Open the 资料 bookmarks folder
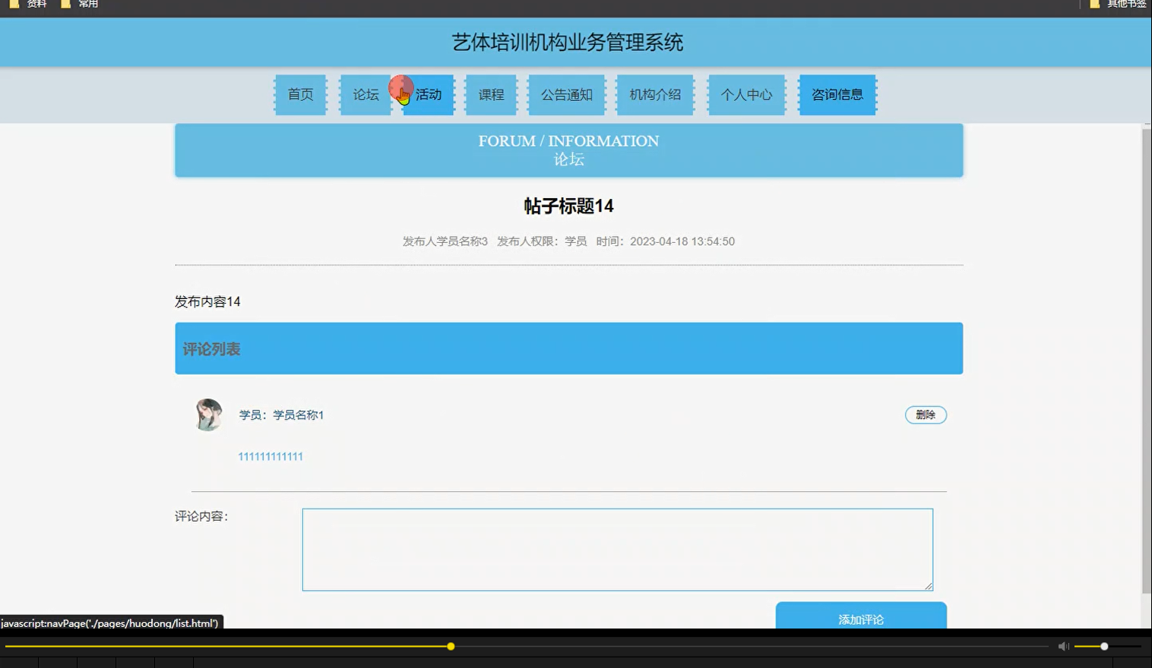1152x668 pixels. point(33,5)
